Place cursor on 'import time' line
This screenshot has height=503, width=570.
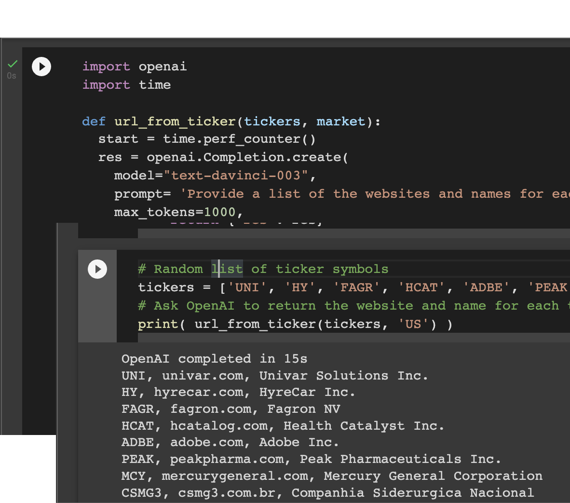(126, 85)
